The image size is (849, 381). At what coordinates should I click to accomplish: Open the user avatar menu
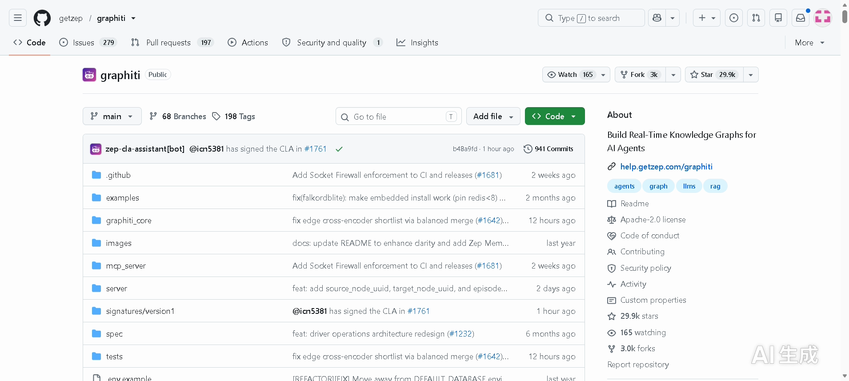(x=823, y=18)
